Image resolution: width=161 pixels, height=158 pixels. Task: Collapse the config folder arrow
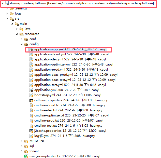pos(22,44)
